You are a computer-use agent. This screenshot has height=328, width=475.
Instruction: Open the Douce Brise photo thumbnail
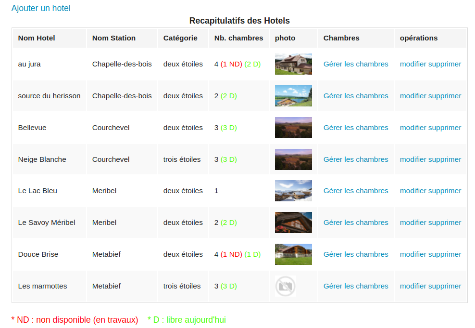click(293, 254)
